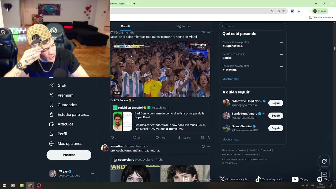This screenshot has height=189, width=336.
Task: Expand footer Más opciones menu
Action: click(258, 159)
